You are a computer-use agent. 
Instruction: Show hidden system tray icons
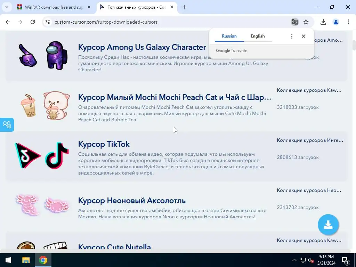(x=294, y=260)
